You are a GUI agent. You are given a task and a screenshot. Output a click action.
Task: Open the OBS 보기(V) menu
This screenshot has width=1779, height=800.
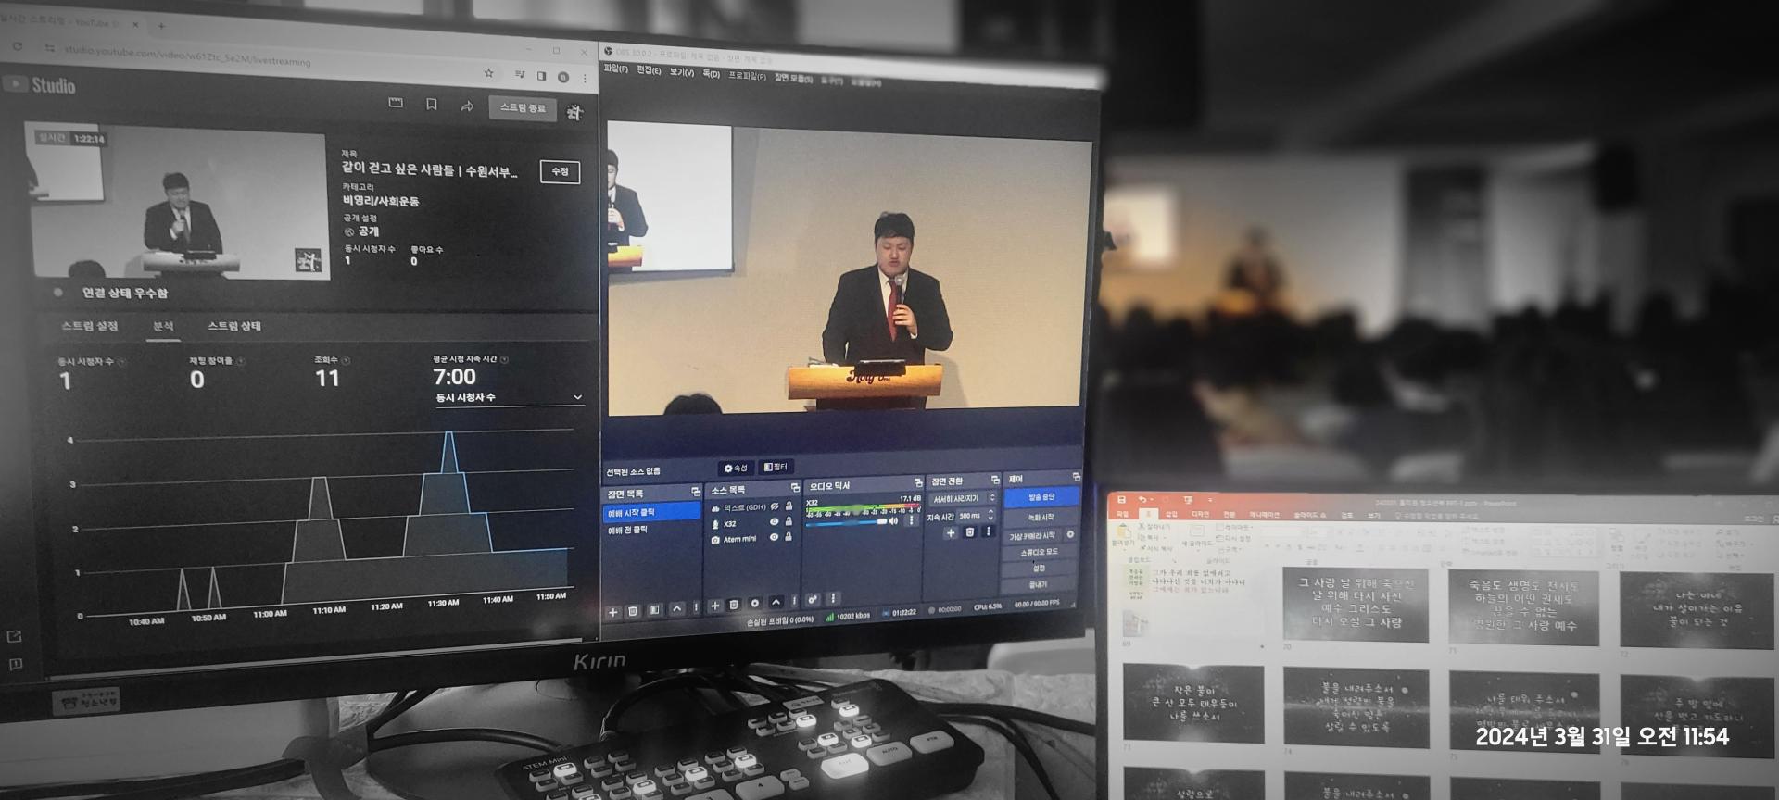point(681,72)
